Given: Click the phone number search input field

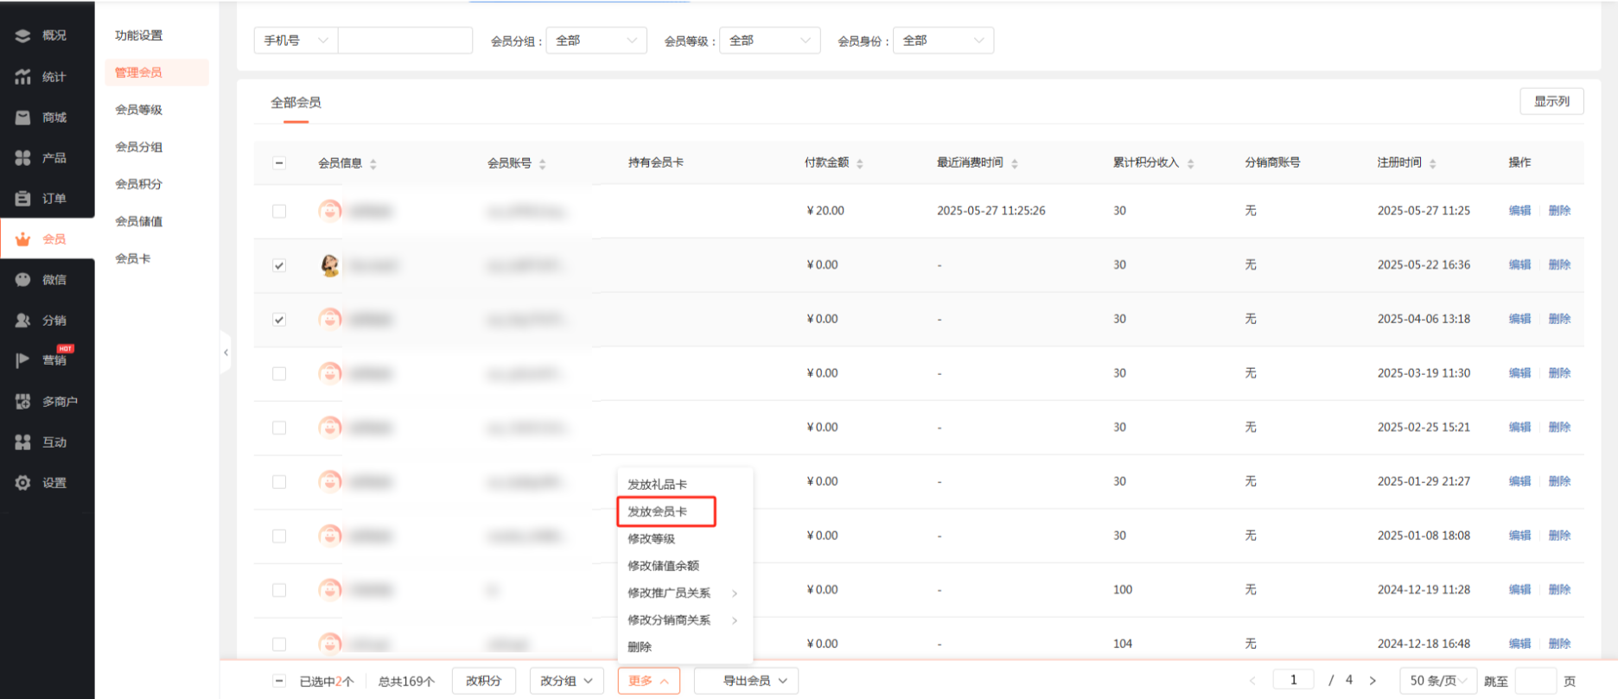Looking at the screenshot, I should coord(404,41).
